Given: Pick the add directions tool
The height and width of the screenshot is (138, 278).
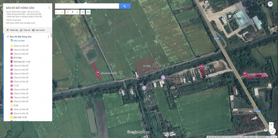Looking at the screenshot, I should (83, 12).
